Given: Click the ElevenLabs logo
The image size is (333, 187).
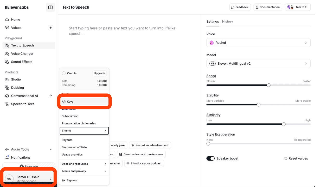Looking at the screenshot, I should pyautogui.click(x=17, y=7).
